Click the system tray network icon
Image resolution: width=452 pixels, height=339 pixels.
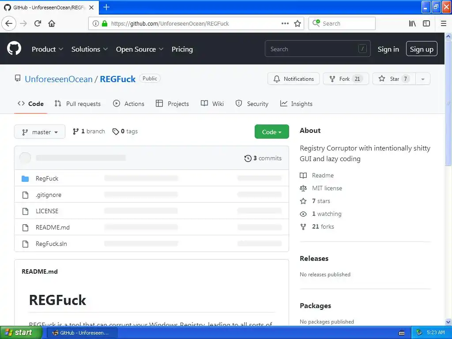(419, 332)
